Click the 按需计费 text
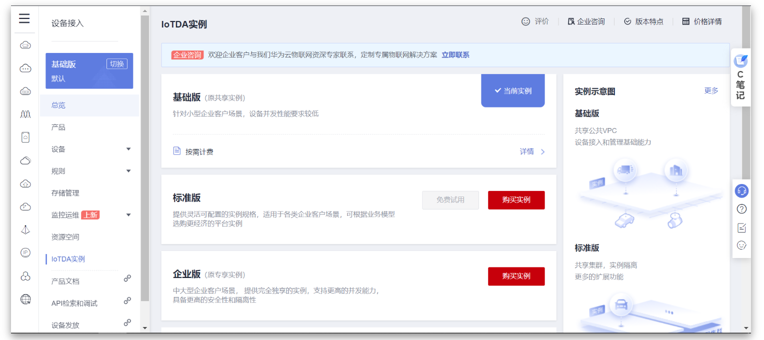764x340 pixels. 199,151
